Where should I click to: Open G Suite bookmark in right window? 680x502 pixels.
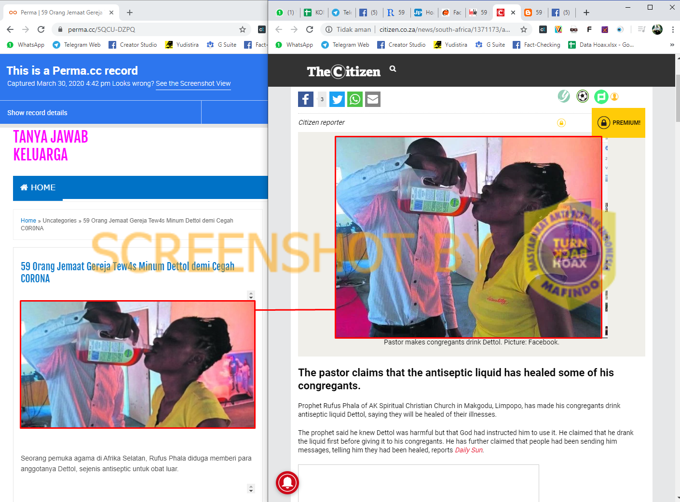click(x=490, y=45)
